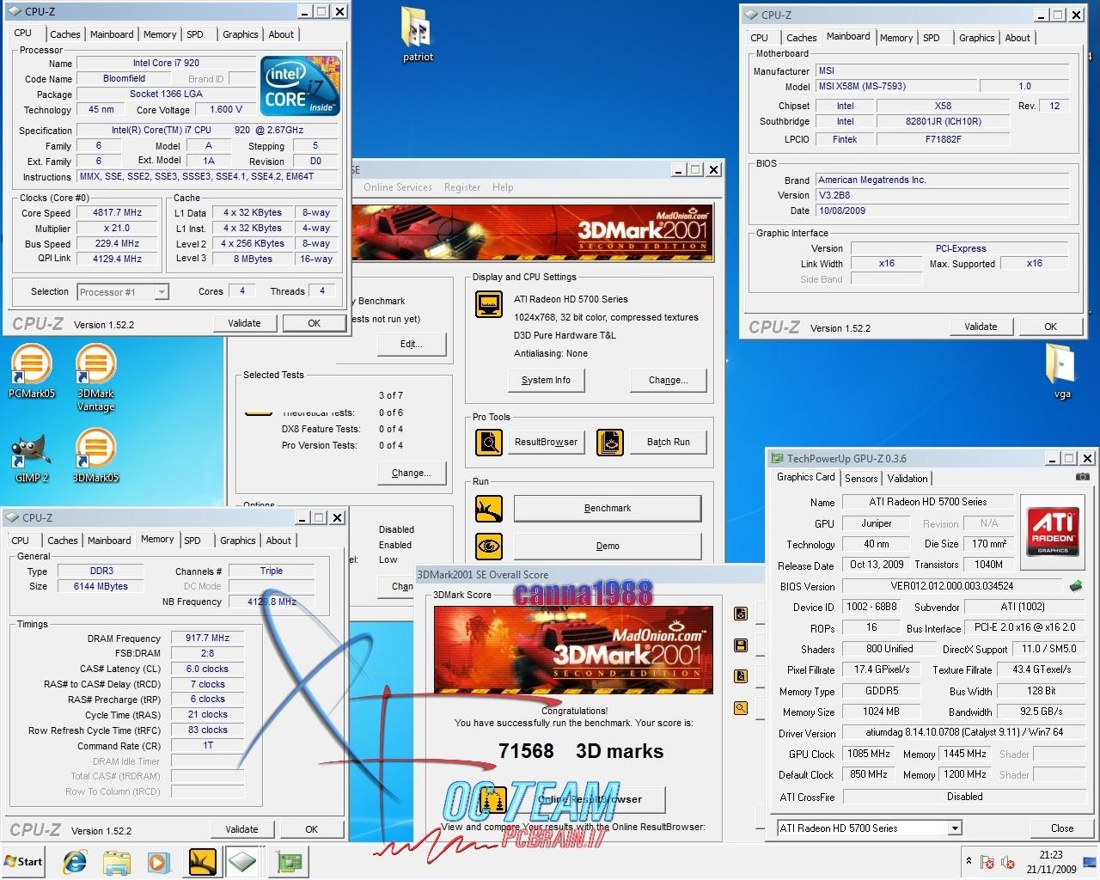This screenshot has height=880, width=1100.
Task: Open the patriot folder on the desktop
Action: point(418,34)
